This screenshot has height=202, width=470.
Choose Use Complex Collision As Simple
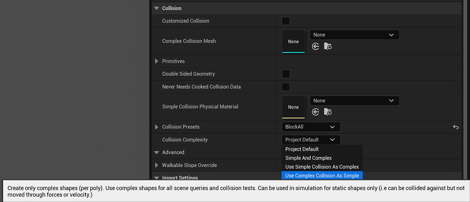coord(322,176)
